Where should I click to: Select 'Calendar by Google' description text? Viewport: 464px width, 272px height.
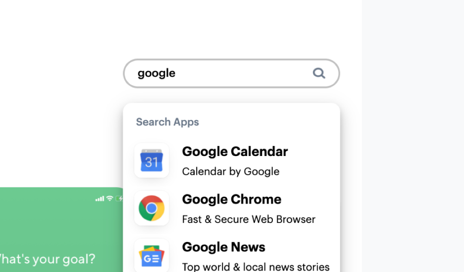(x=231, y=171)
